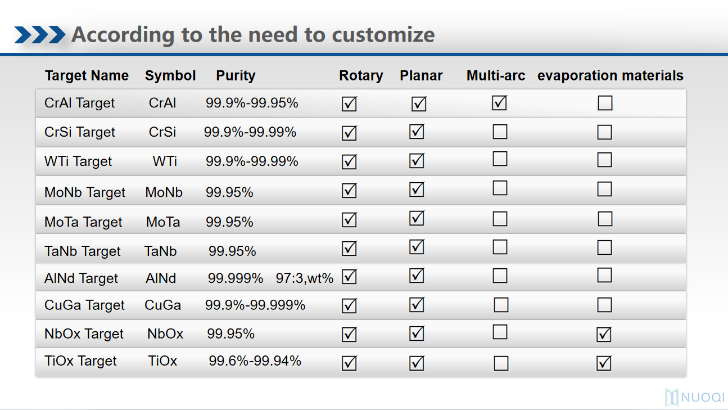Click the Purity column header
This screenshot has width=728, height=410.
coord(236,76)
